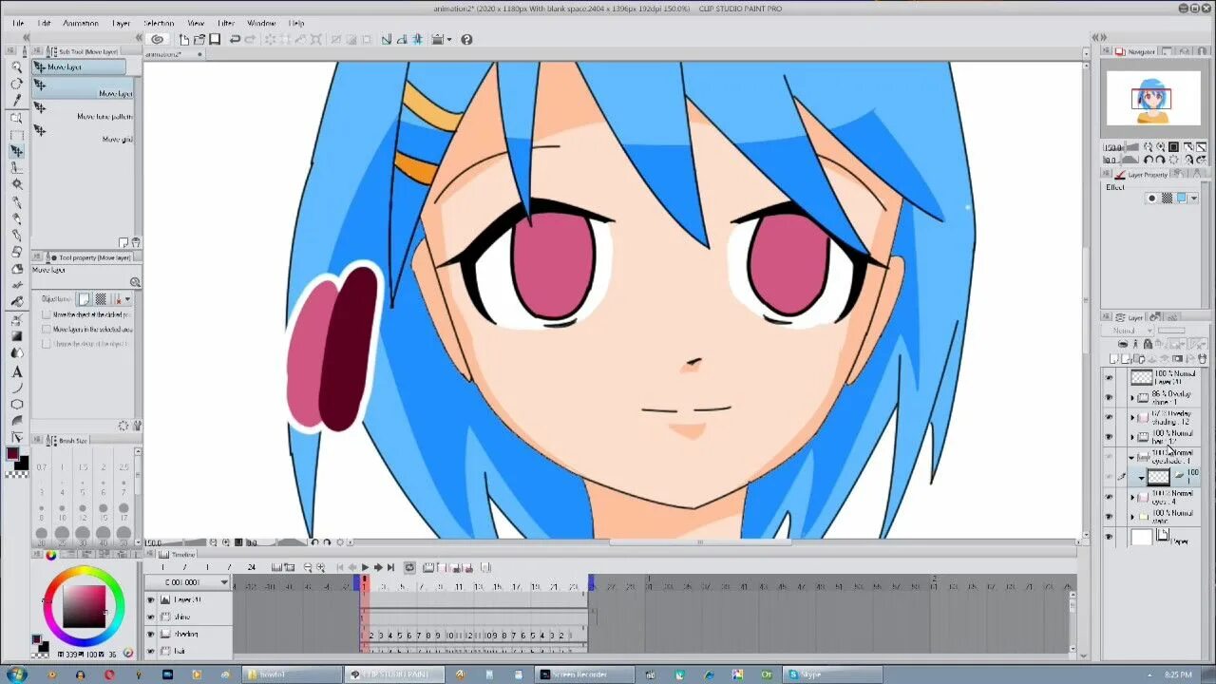Hide topmost Layer 31 in Layer panel

point(1108,378)
